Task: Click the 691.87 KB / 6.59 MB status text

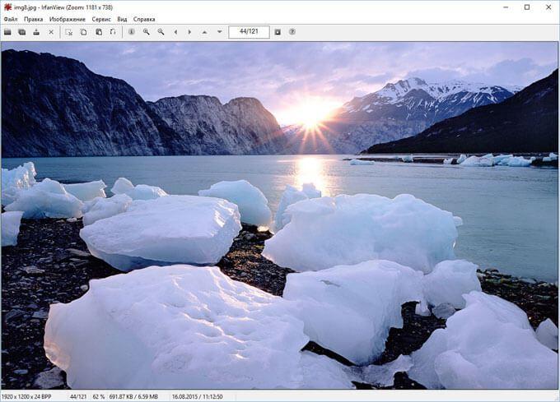Action: pos(133,396)
